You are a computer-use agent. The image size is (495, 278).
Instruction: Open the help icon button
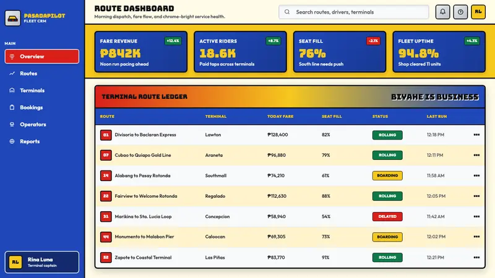(460, 12)
